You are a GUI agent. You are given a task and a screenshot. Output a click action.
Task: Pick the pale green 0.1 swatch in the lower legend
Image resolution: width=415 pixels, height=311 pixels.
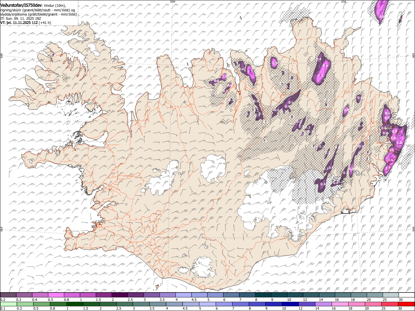[x=8, y=304]
